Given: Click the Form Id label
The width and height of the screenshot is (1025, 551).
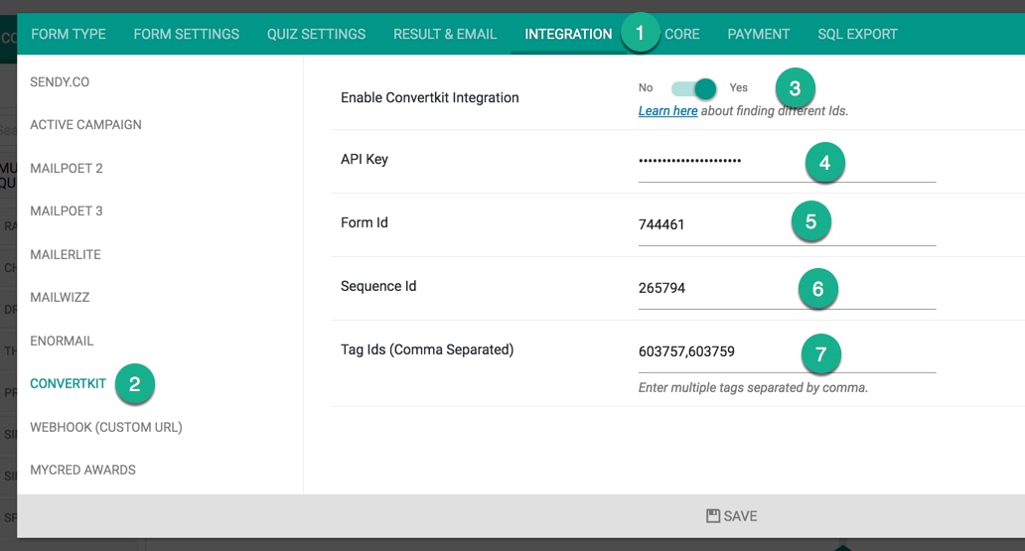Looking at the screenshot, I should click(x=365, y=223).
